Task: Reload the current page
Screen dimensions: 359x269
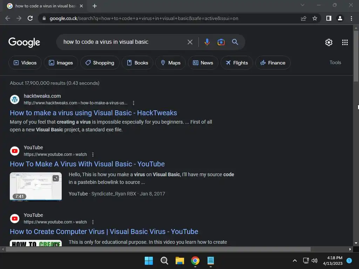Action: point(30,18)
